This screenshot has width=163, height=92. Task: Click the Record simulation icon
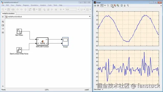(61, 9)
